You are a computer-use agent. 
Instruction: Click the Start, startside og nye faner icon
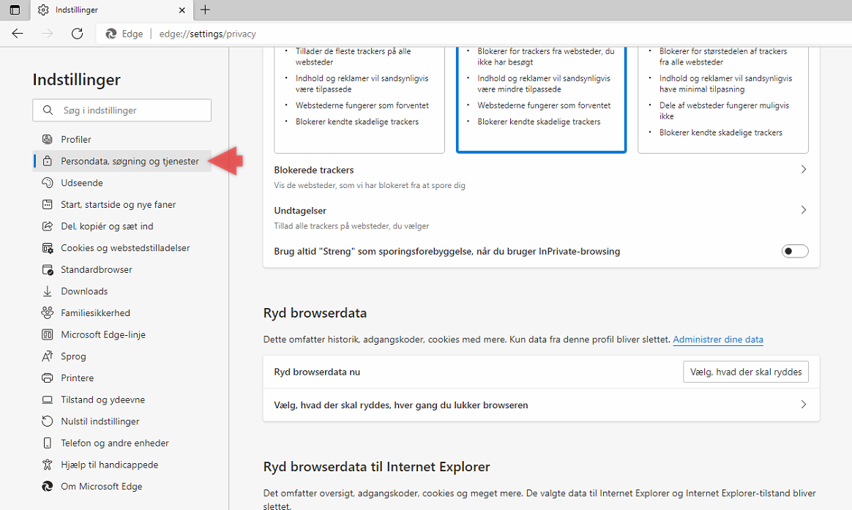48,204
